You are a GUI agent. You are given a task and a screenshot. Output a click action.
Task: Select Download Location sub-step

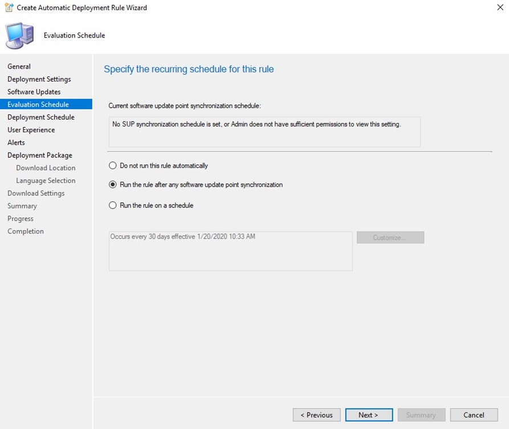(46, 167)
